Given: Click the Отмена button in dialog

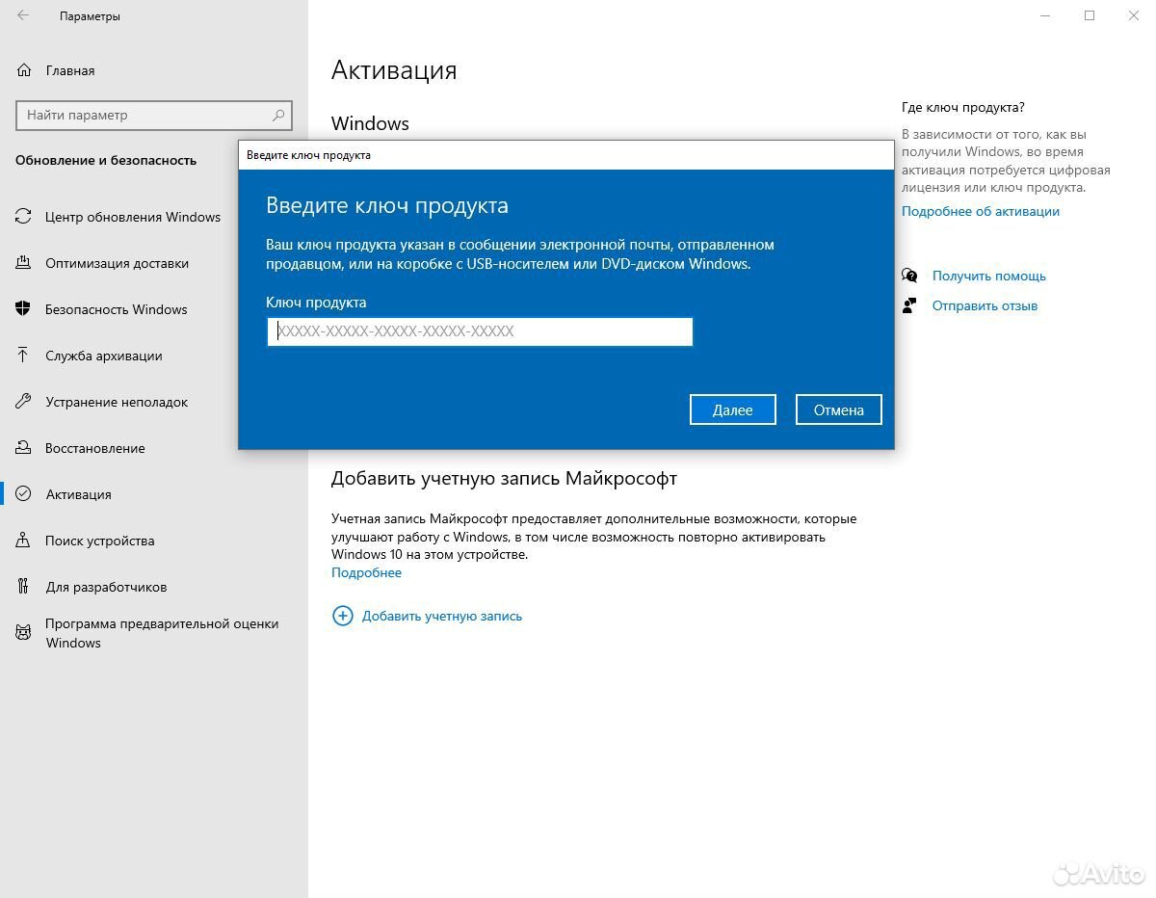Looking at the screenshot, I should pyautogui.click(x=838, y=409).
